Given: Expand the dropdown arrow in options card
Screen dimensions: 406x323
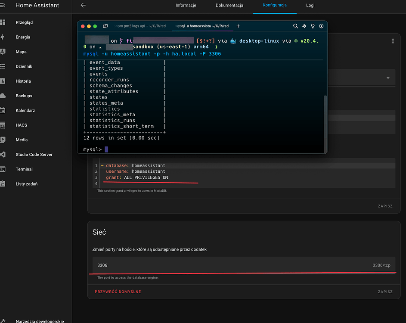Looking at the screenshot, I should coord(388,78).
